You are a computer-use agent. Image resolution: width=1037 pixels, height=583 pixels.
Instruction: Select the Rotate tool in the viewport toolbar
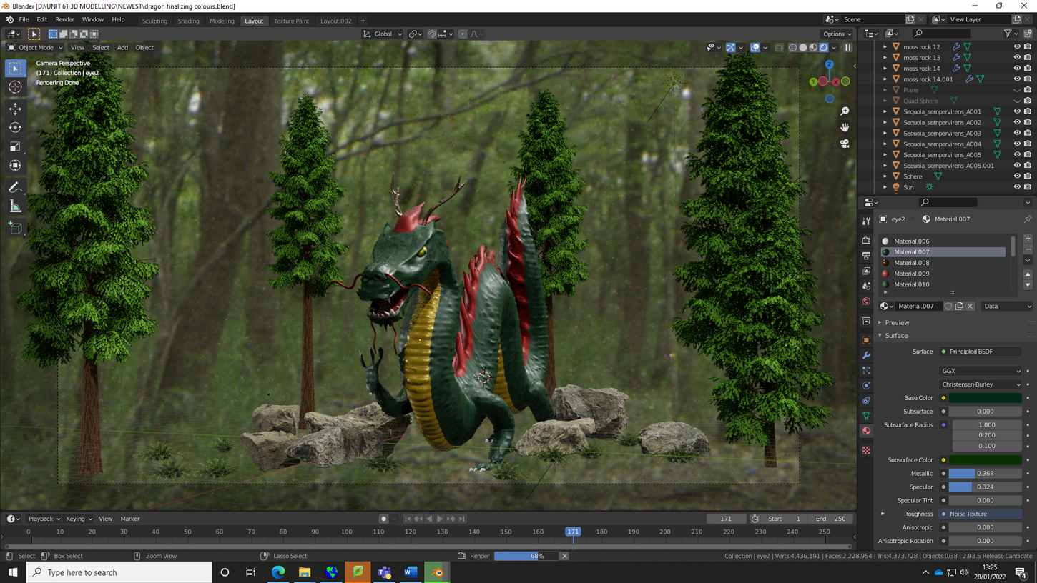15,127
